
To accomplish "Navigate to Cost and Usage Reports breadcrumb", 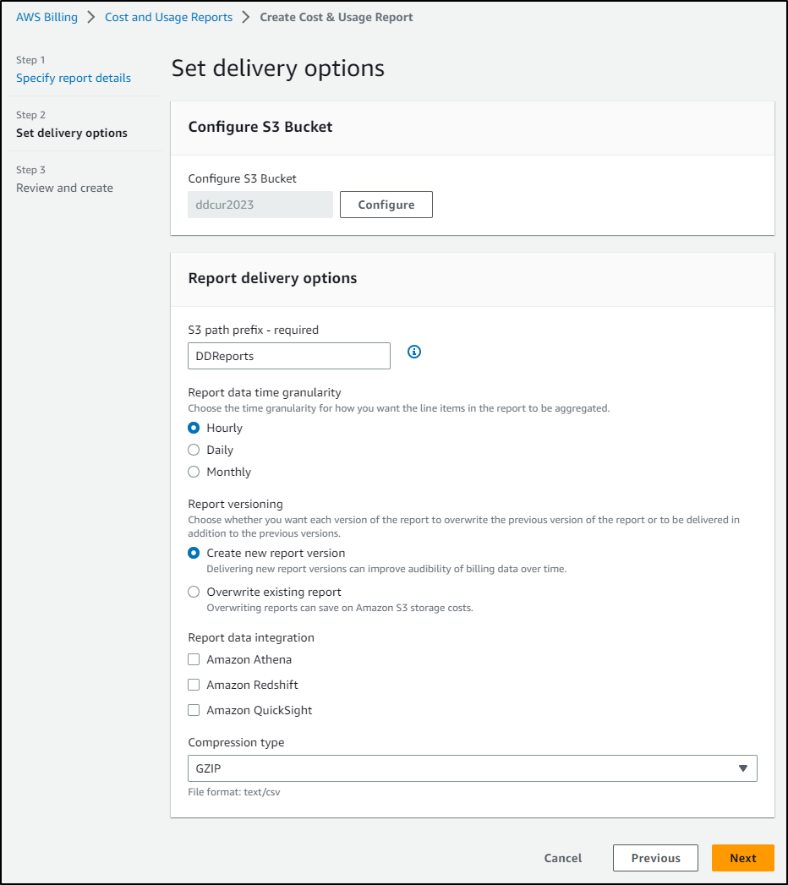I will pyautogui.click(x=169, y=17).
